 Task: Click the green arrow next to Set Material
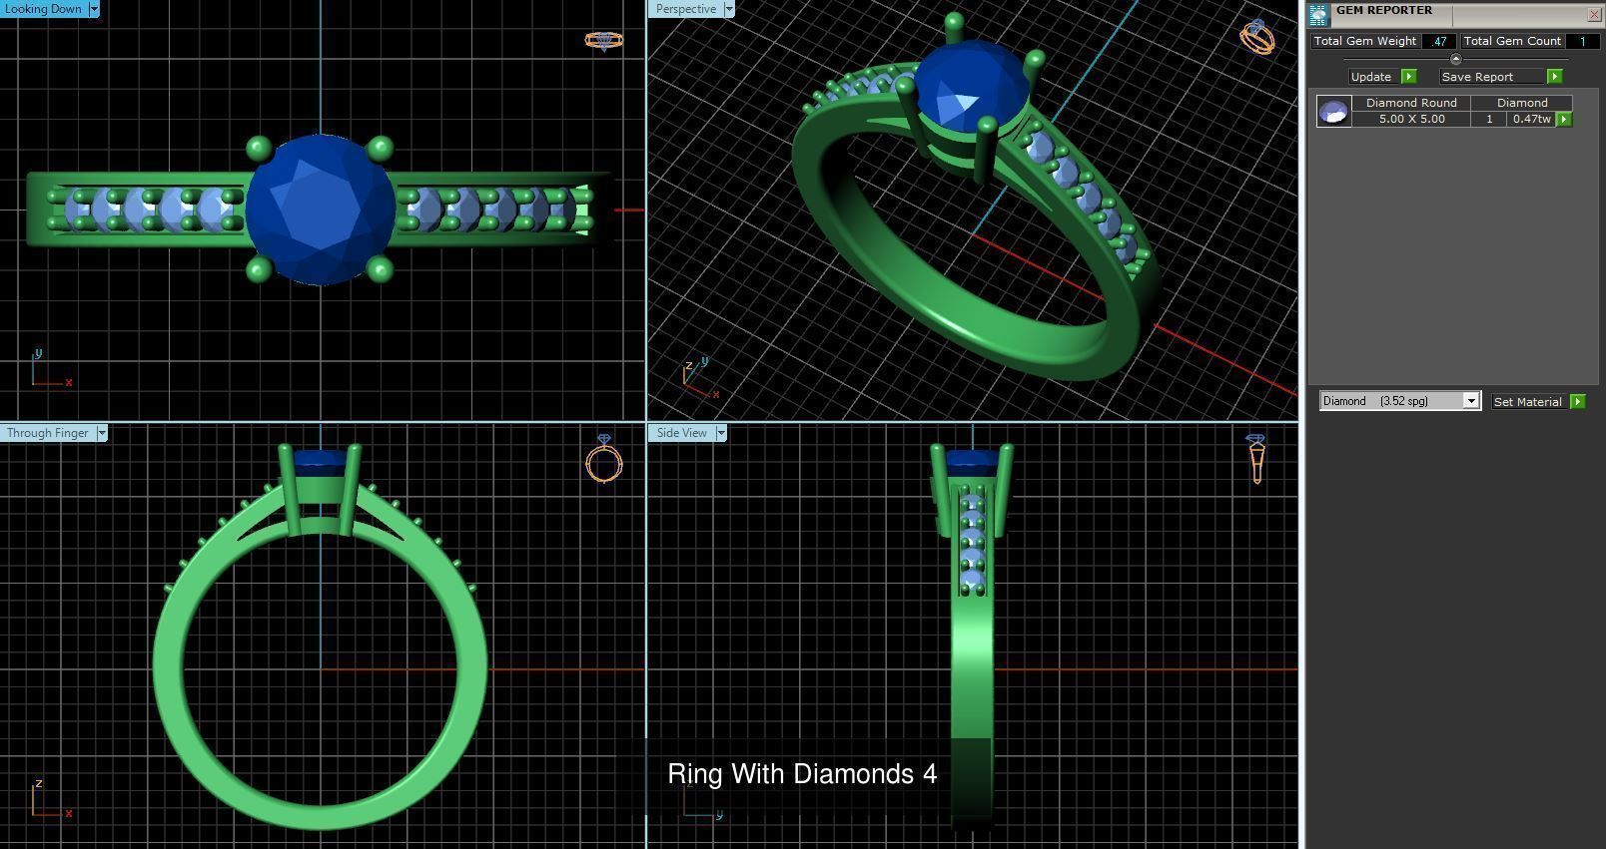click(1577, 401)
